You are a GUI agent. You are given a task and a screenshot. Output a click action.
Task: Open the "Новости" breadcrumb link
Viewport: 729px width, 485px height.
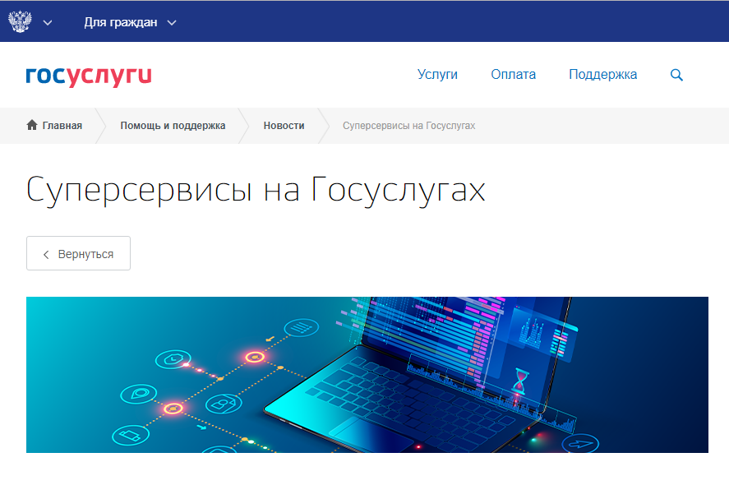click(x=284, y=126)
